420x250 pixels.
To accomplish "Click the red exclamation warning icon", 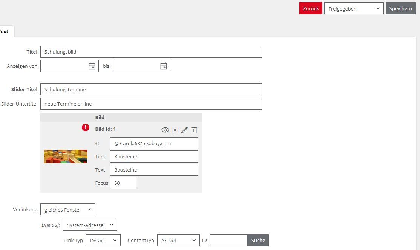I will click(x=86, y=127).
